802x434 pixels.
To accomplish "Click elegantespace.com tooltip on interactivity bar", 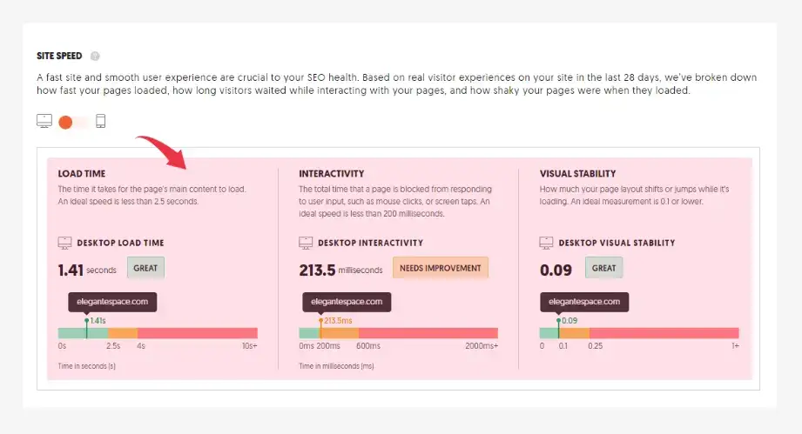I will click(x=347, y=302).
